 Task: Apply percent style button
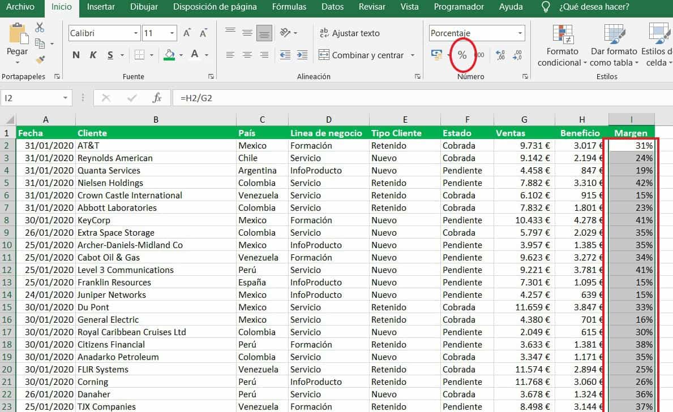point(462,55)
